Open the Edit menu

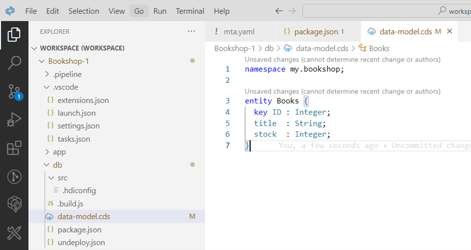pyautogui.click(x=53, y=11)
